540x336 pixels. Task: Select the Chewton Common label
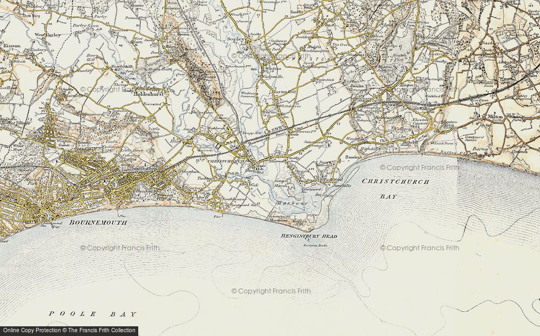[x=421, y=121]
